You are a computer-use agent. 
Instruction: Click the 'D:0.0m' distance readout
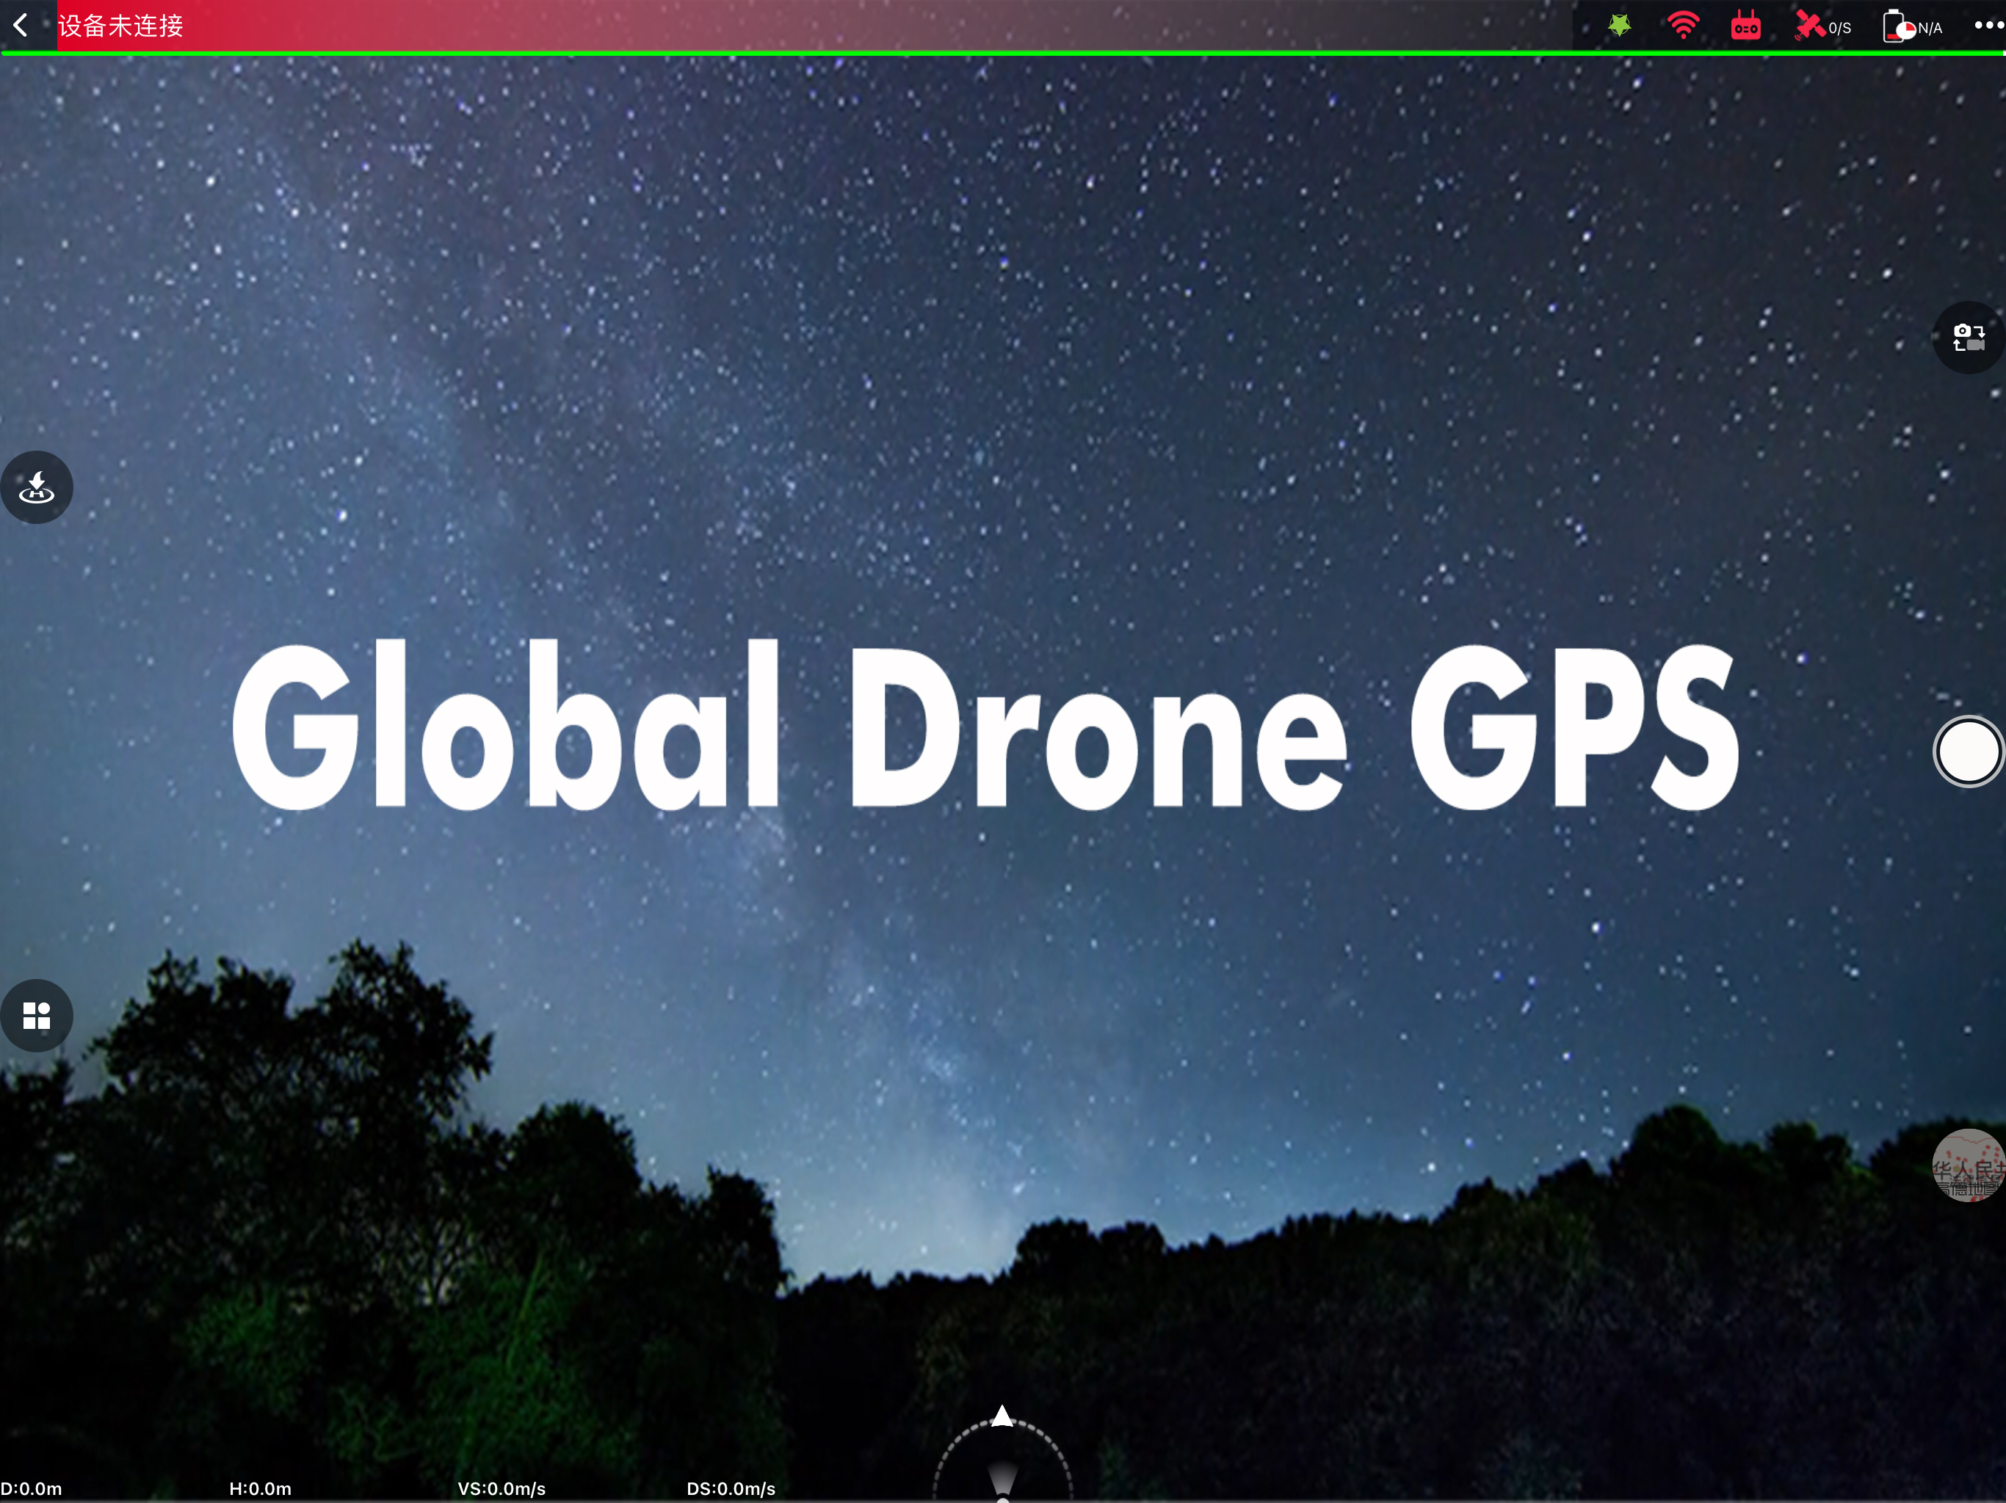[31, 1488]
